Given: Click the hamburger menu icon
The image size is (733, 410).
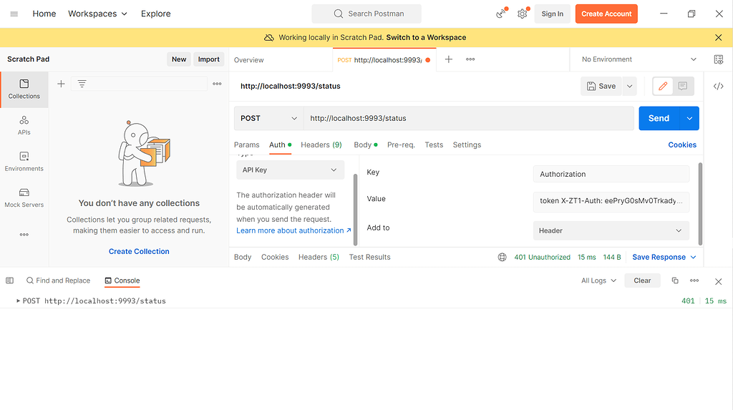Looking at the screenshot, I should point(14,14).
